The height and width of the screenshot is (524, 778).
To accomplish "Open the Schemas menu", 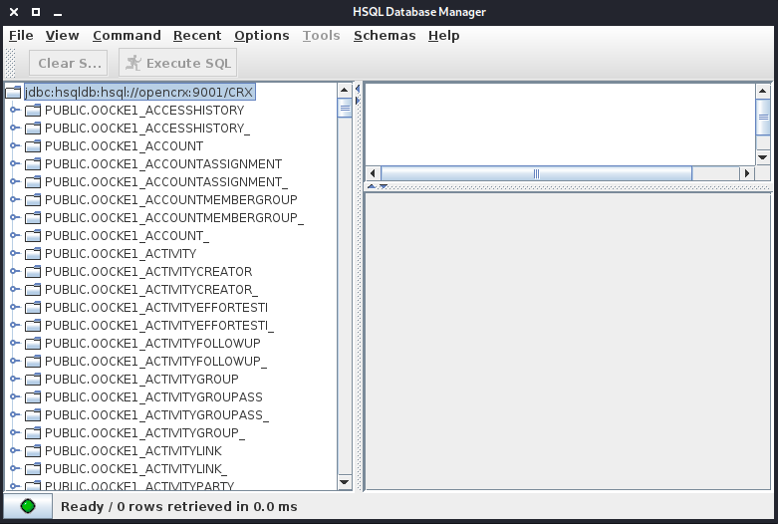I will coord(385,36).
